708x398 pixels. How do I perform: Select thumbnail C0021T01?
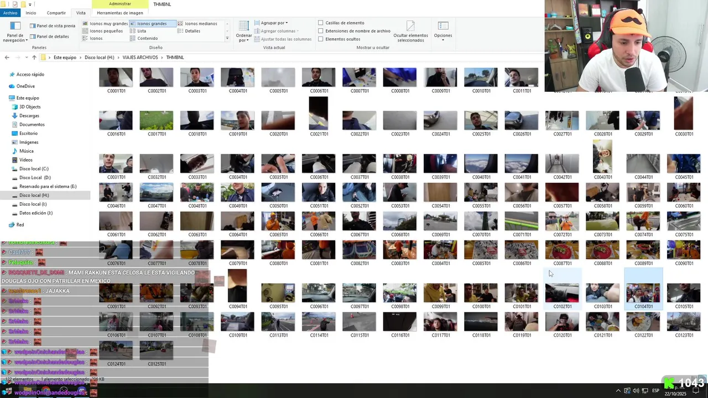(x=319, y=117)
